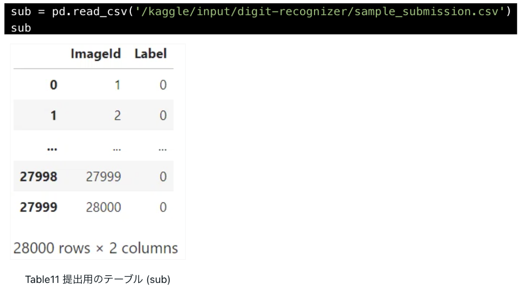Click ImageId value 1 in first row
The image size is (520, 287).
click(117, 85)
